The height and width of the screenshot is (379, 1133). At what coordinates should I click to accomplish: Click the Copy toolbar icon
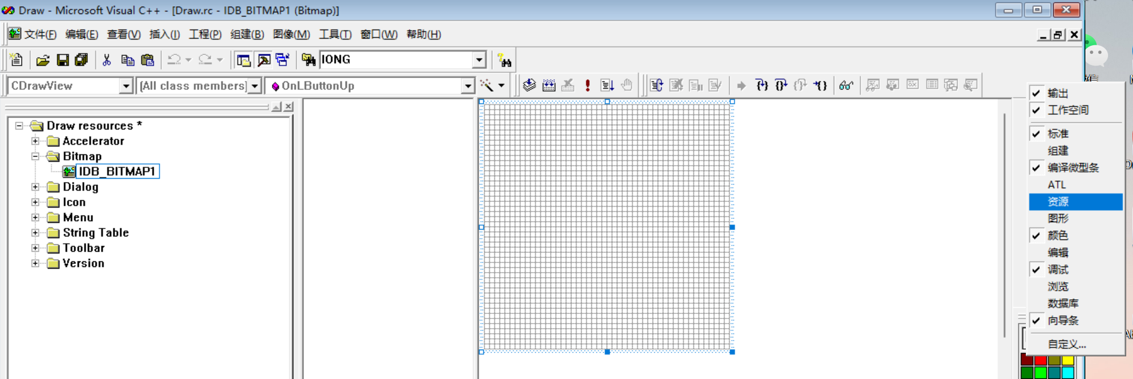128,59
